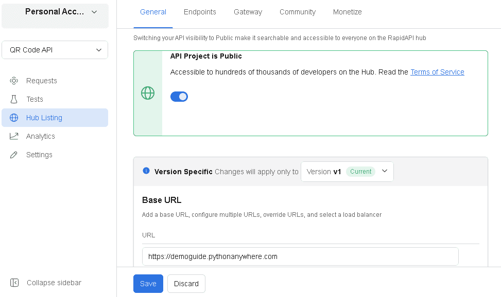Screen dimensions: 501x297
Task: Click the Save button
Action: coord(148,284)
